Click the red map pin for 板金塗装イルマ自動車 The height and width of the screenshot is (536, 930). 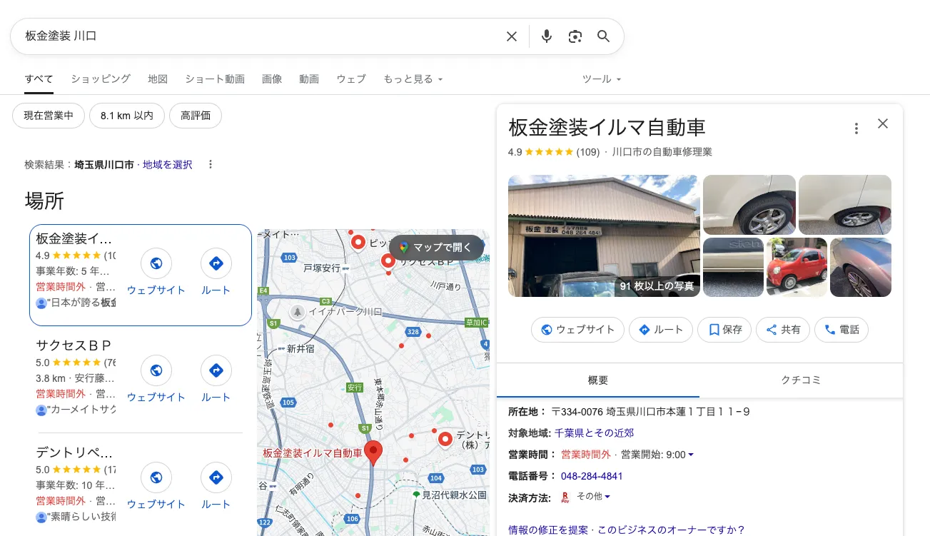(373, 452)
